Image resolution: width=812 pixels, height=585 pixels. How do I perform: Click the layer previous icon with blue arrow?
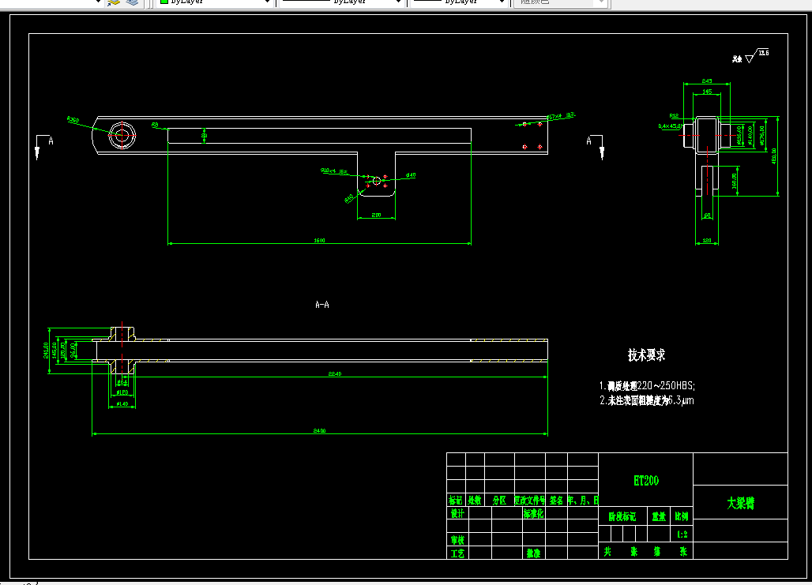pos(114,2)
